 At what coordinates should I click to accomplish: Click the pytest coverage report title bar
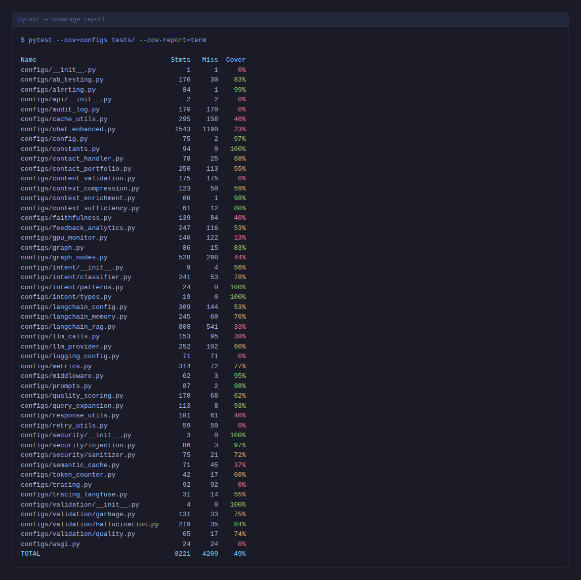(x=62, y=20)
